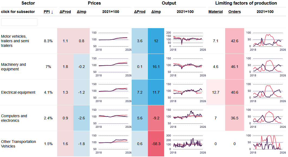The image size is (288, 157).
Task: Select the red -58.3 output import cell
Action: tap(156, 144)
